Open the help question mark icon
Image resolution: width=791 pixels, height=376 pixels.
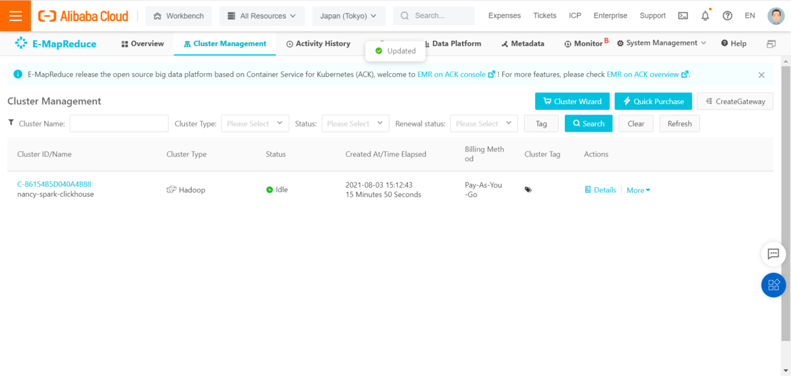tap(727, 16)
